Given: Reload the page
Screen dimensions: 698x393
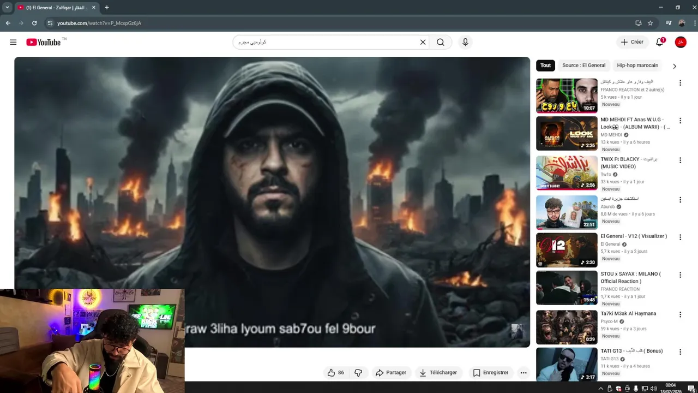Looking at the screenshot, I should click(x=34, y=23).
